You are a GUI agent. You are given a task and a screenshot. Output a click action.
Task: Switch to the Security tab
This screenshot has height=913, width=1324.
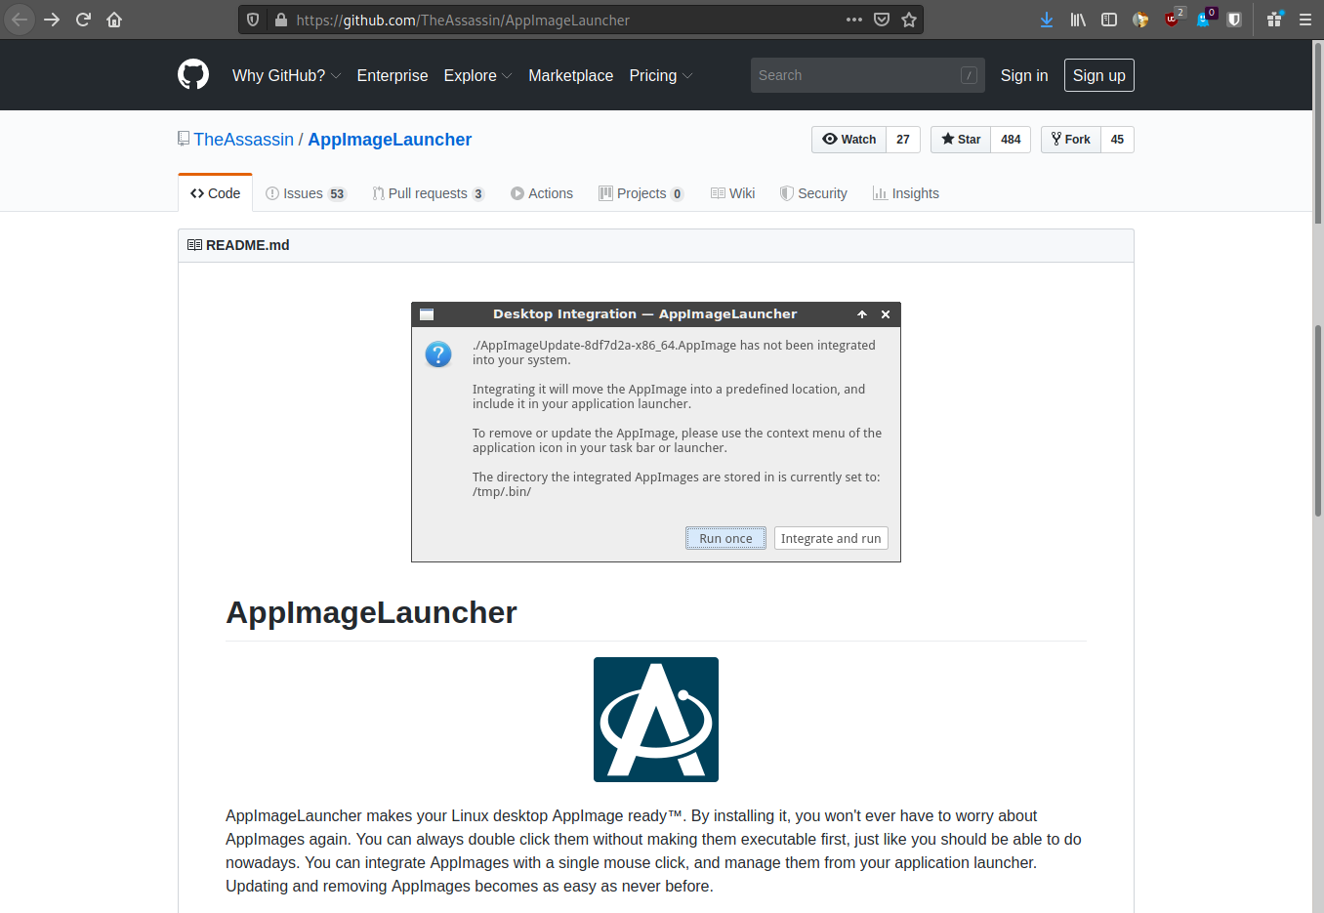[813, 193]
